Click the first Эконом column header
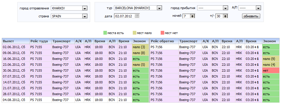The image size is (282, 106). click(140, 41)
